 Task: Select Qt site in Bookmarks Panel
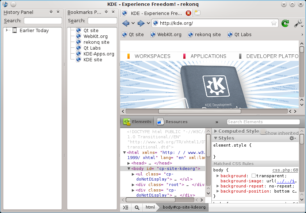click(91, 31)
